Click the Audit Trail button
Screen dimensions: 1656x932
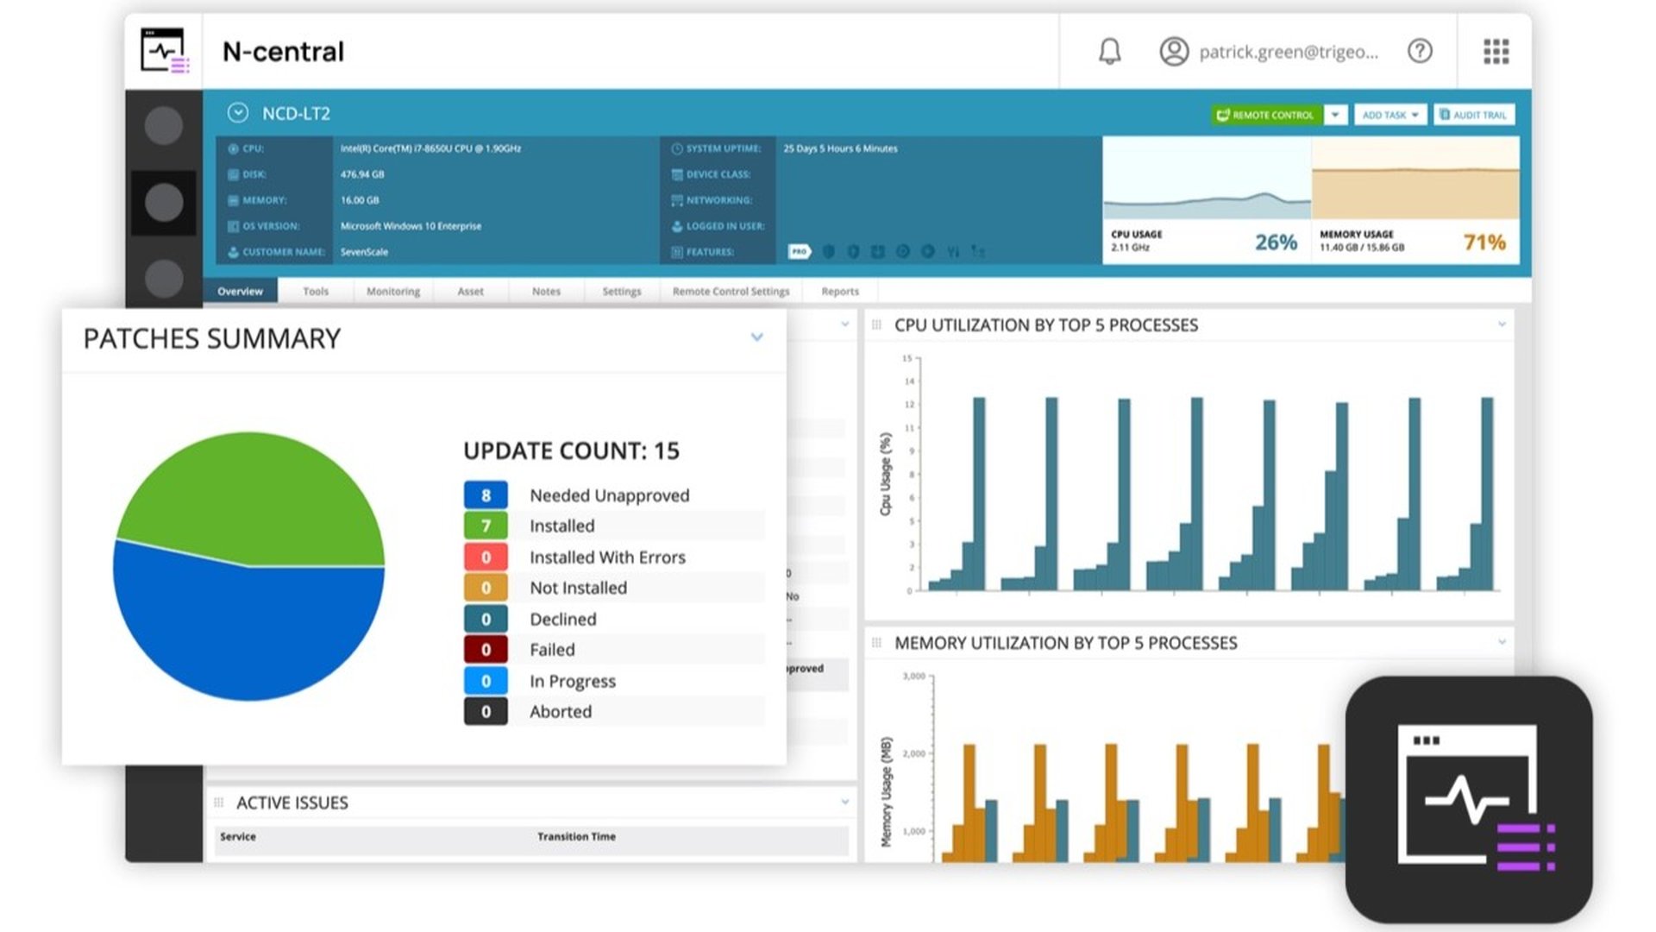1473,115
